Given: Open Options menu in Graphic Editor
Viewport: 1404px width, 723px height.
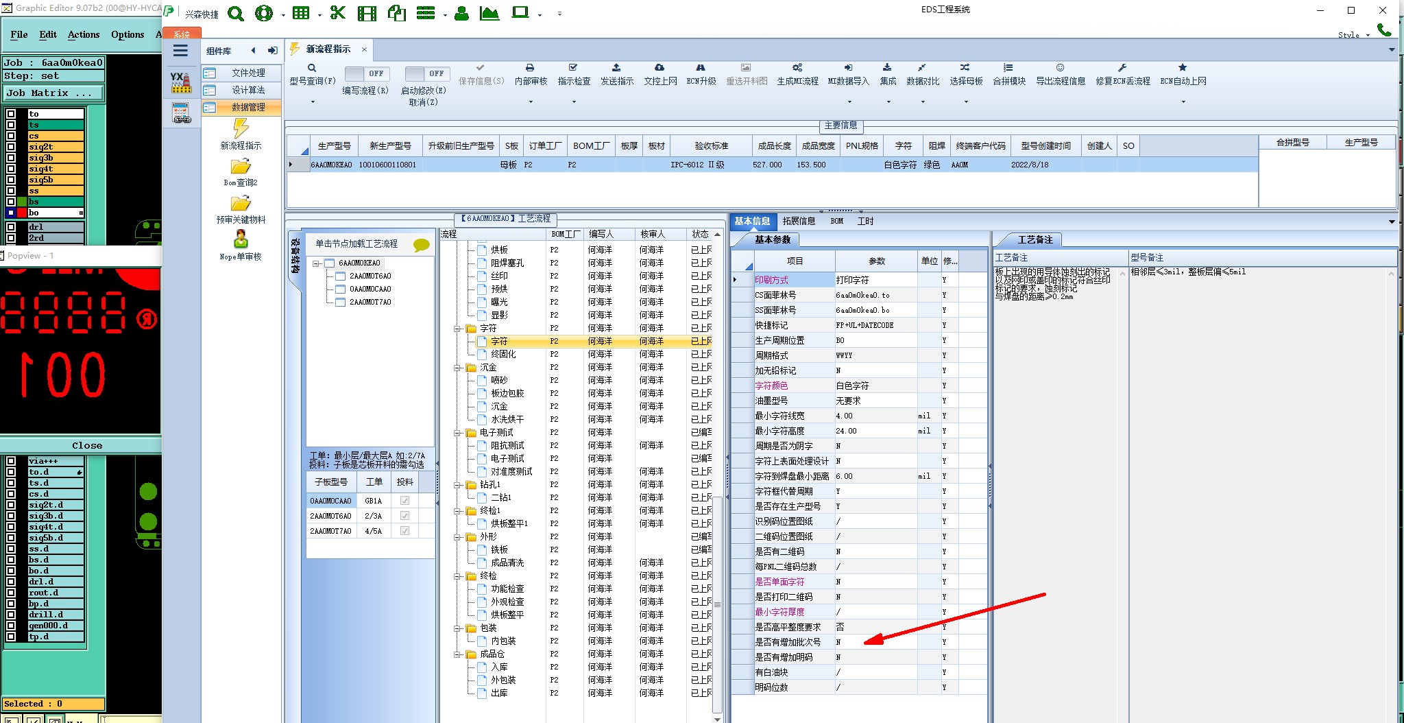Looking at the screenshot, I should pyautogui.click(x=128, y=34).
